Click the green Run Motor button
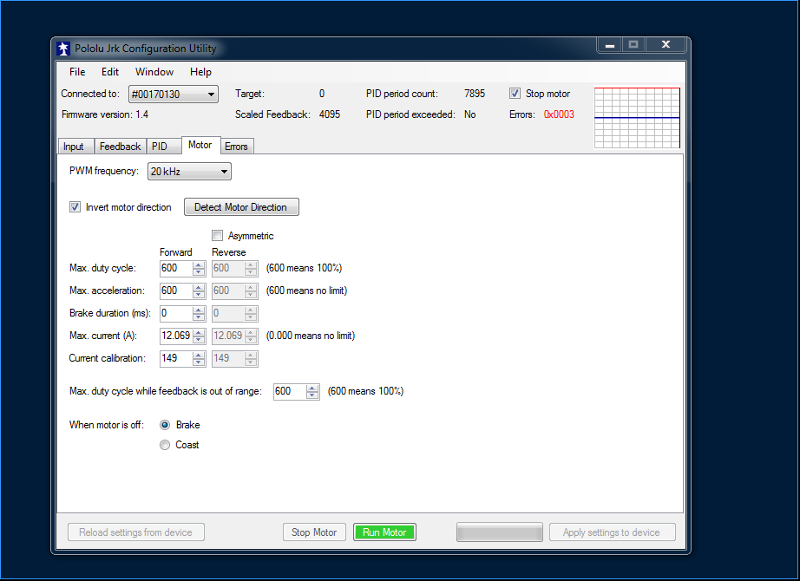 (x=384, y=532)
